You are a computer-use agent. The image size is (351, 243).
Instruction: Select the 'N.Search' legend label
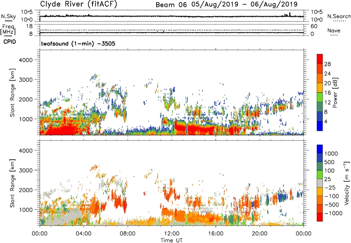pos(339,16)
